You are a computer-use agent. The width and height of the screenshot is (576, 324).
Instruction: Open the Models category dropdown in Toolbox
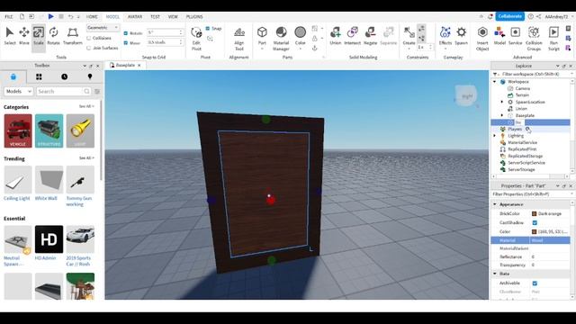18,91
